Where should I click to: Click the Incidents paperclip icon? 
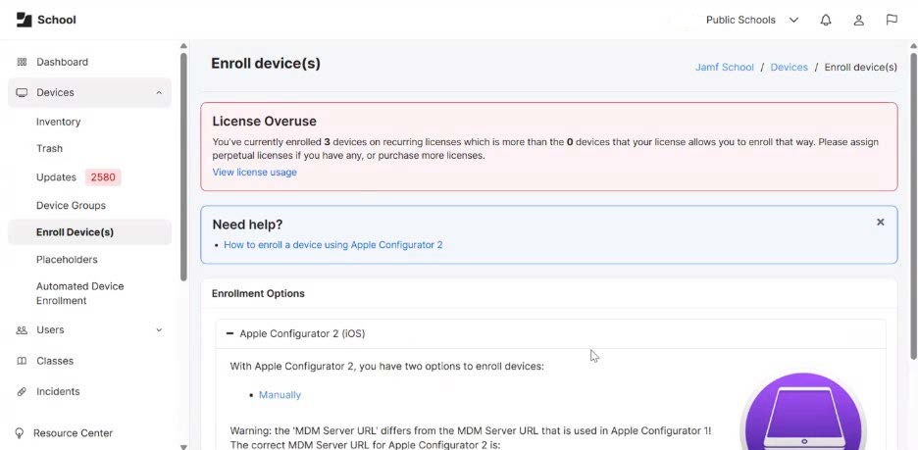[x=22, y=391]
